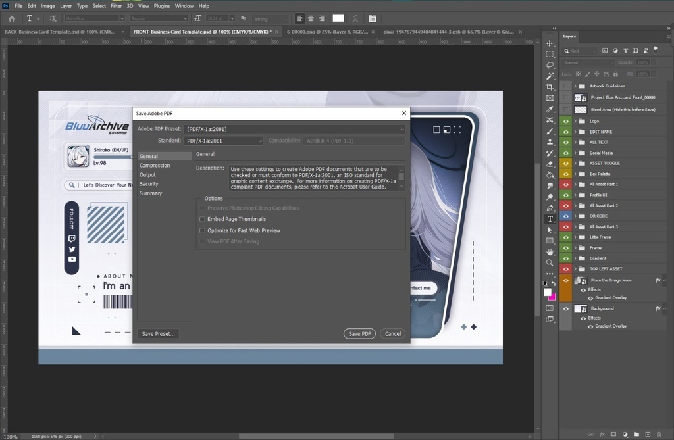Hide the Logo layer group
The image size is (674, 440).
[565, 121]
